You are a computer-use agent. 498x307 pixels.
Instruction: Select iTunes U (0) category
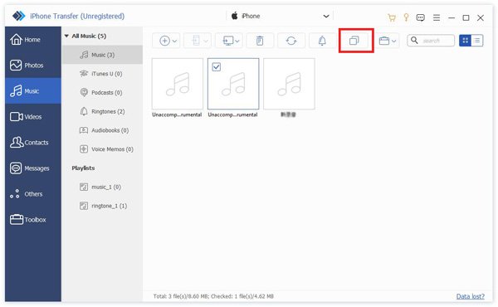point(102,74)
